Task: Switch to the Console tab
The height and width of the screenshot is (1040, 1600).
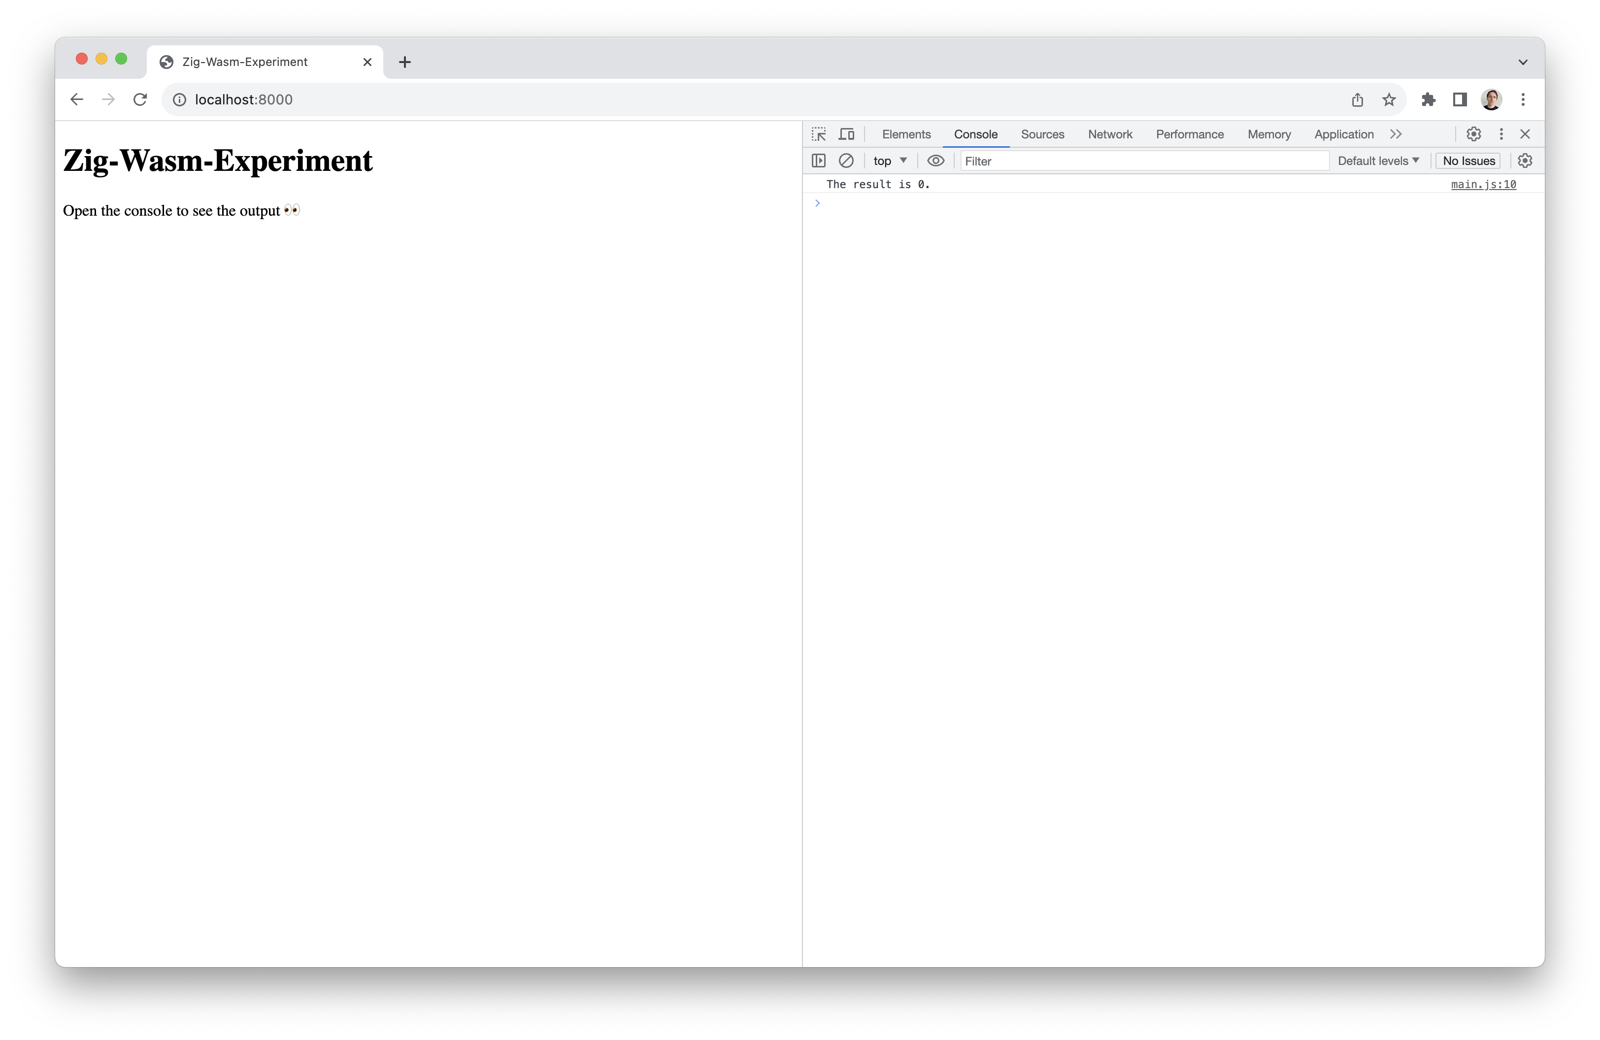Action: [975, 134]
